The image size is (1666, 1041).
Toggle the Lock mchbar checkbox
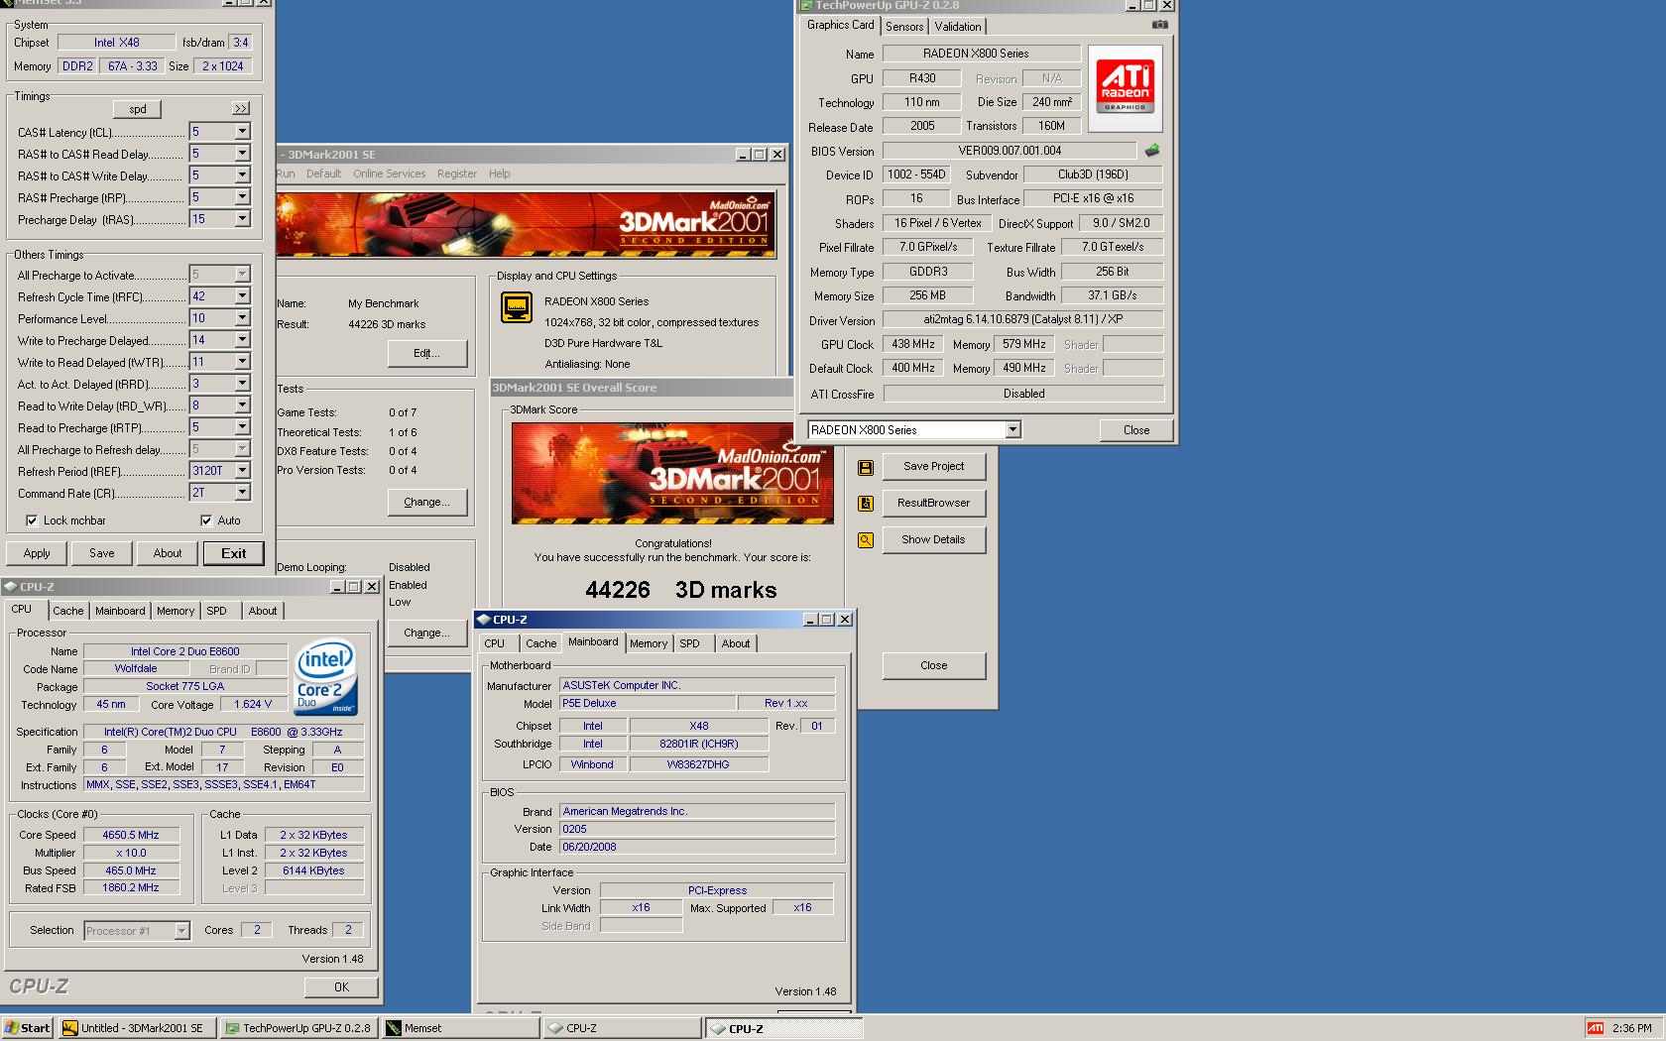click(x=32, y=520)
